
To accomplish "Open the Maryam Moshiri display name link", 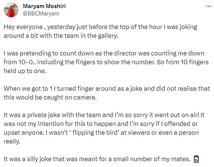I will point(44,6).
